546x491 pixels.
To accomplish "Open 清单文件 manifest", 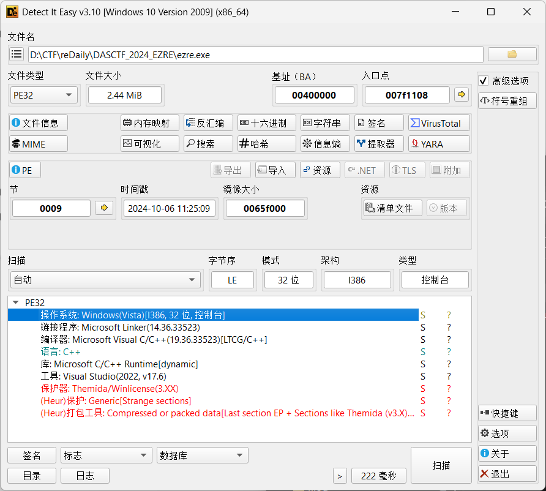I will coord(393,208).
